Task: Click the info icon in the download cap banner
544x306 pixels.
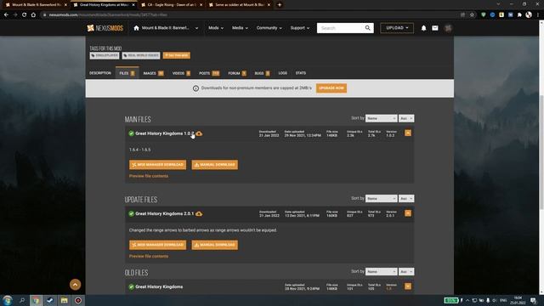Action: (x=195, y=88)
